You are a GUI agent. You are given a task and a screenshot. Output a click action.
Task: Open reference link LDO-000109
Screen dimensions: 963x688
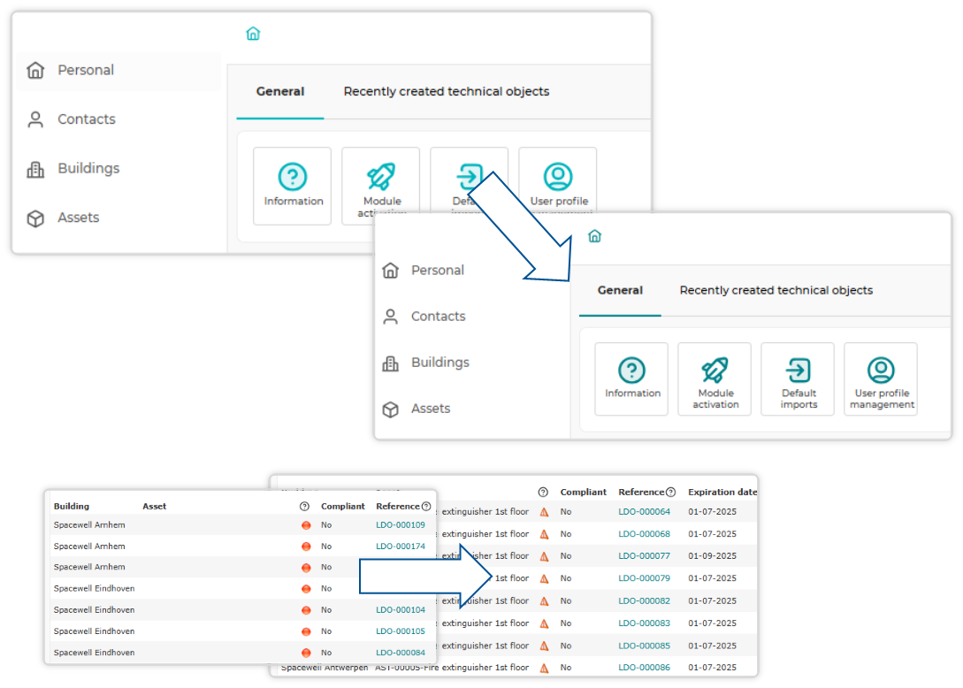401,525
